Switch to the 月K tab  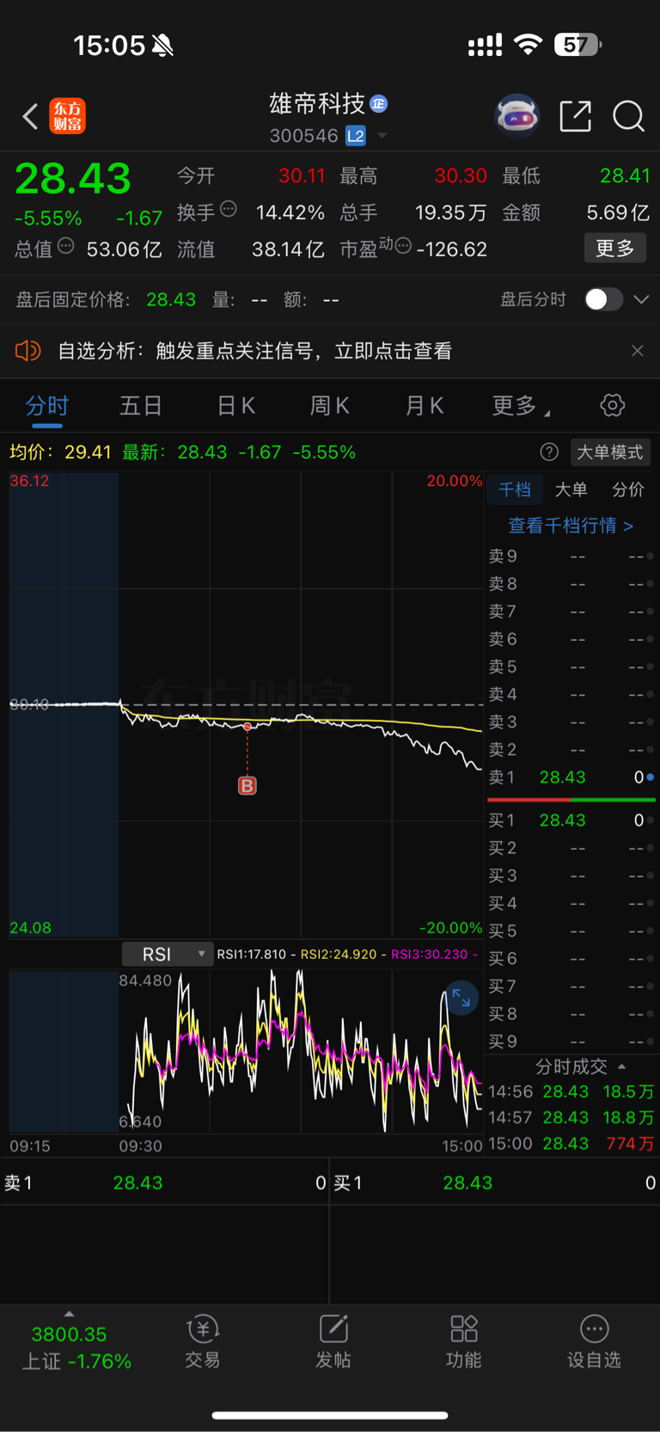[425, 405]
